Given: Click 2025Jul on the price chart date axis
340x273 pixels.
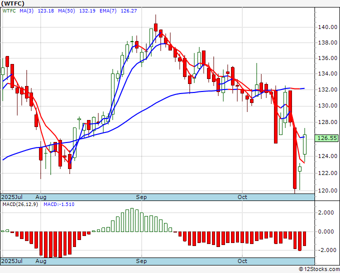Looking at the screenshot, I should coord(12,197).
